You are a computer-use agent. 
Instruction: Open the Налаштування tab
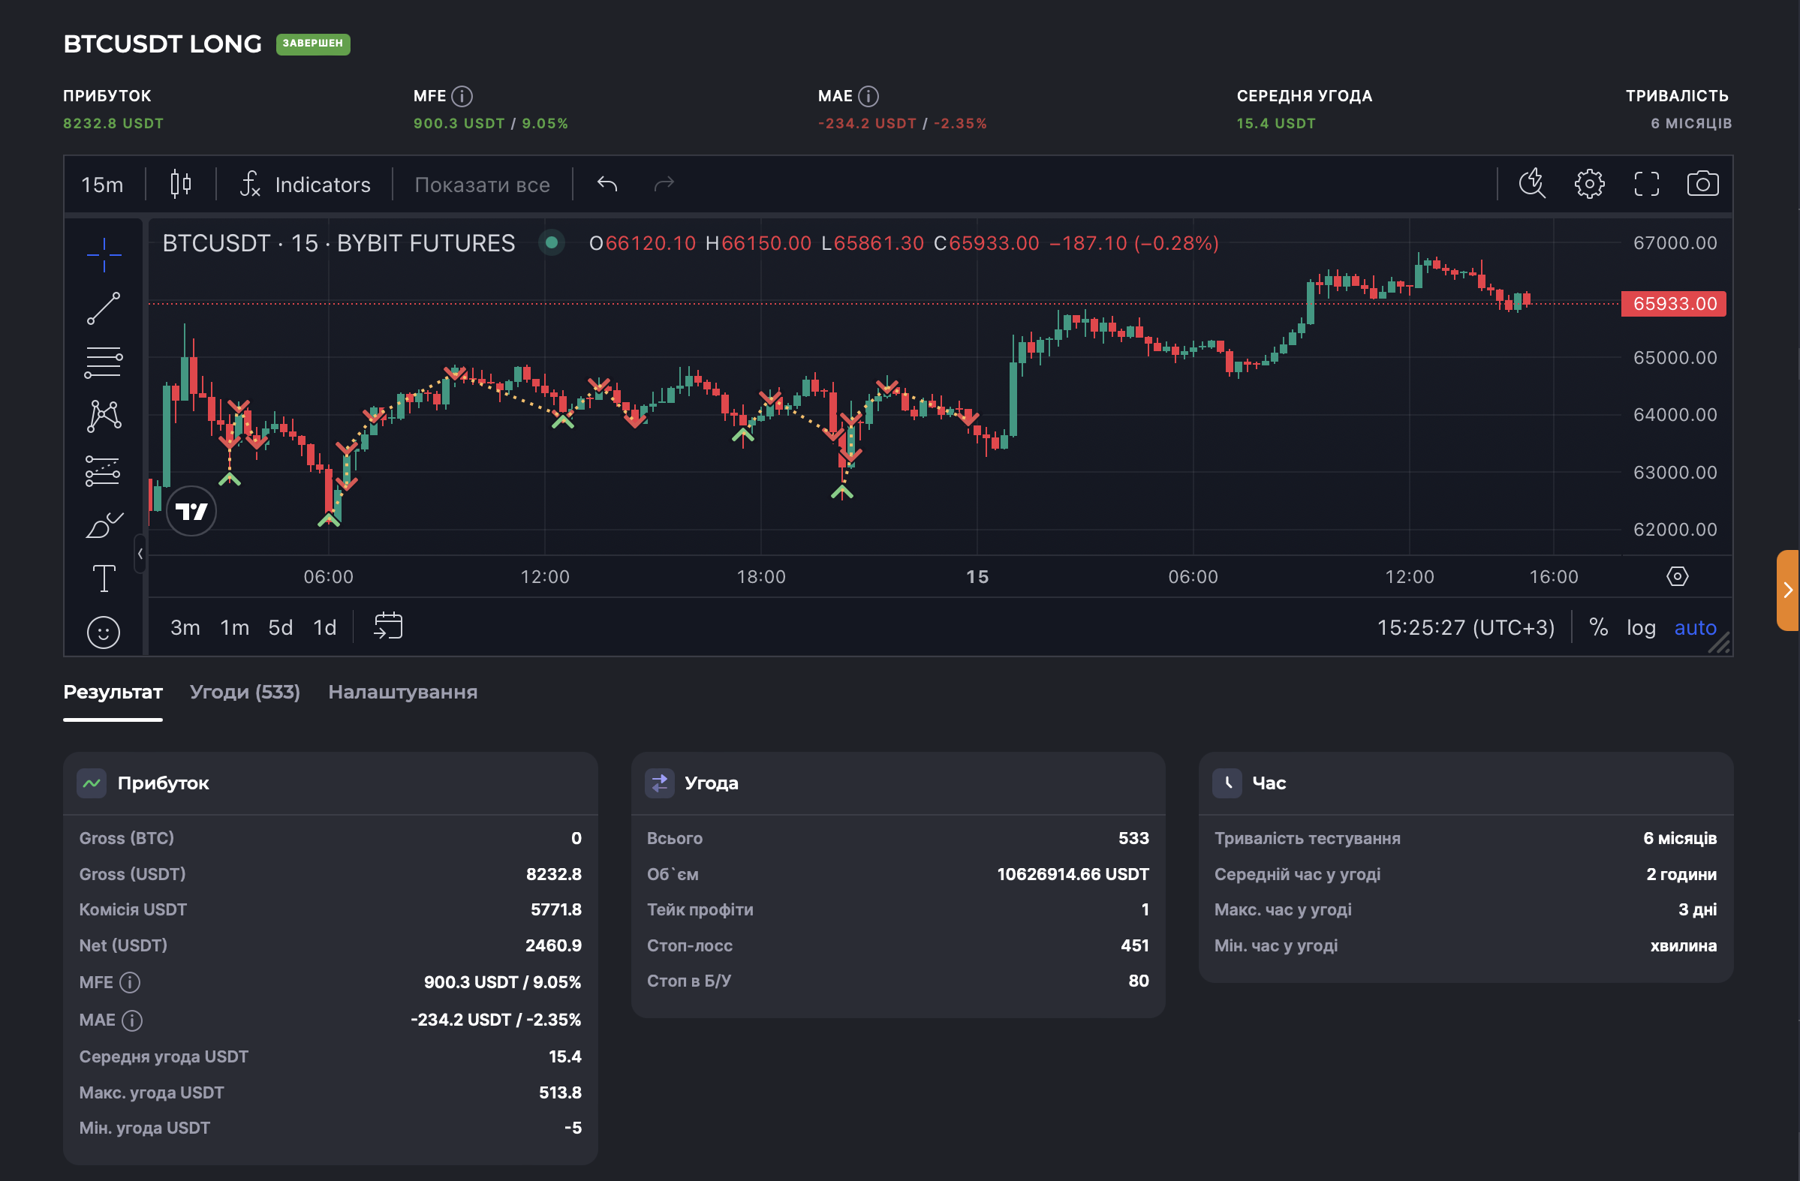pyautogui.click(x=402, y=692)
